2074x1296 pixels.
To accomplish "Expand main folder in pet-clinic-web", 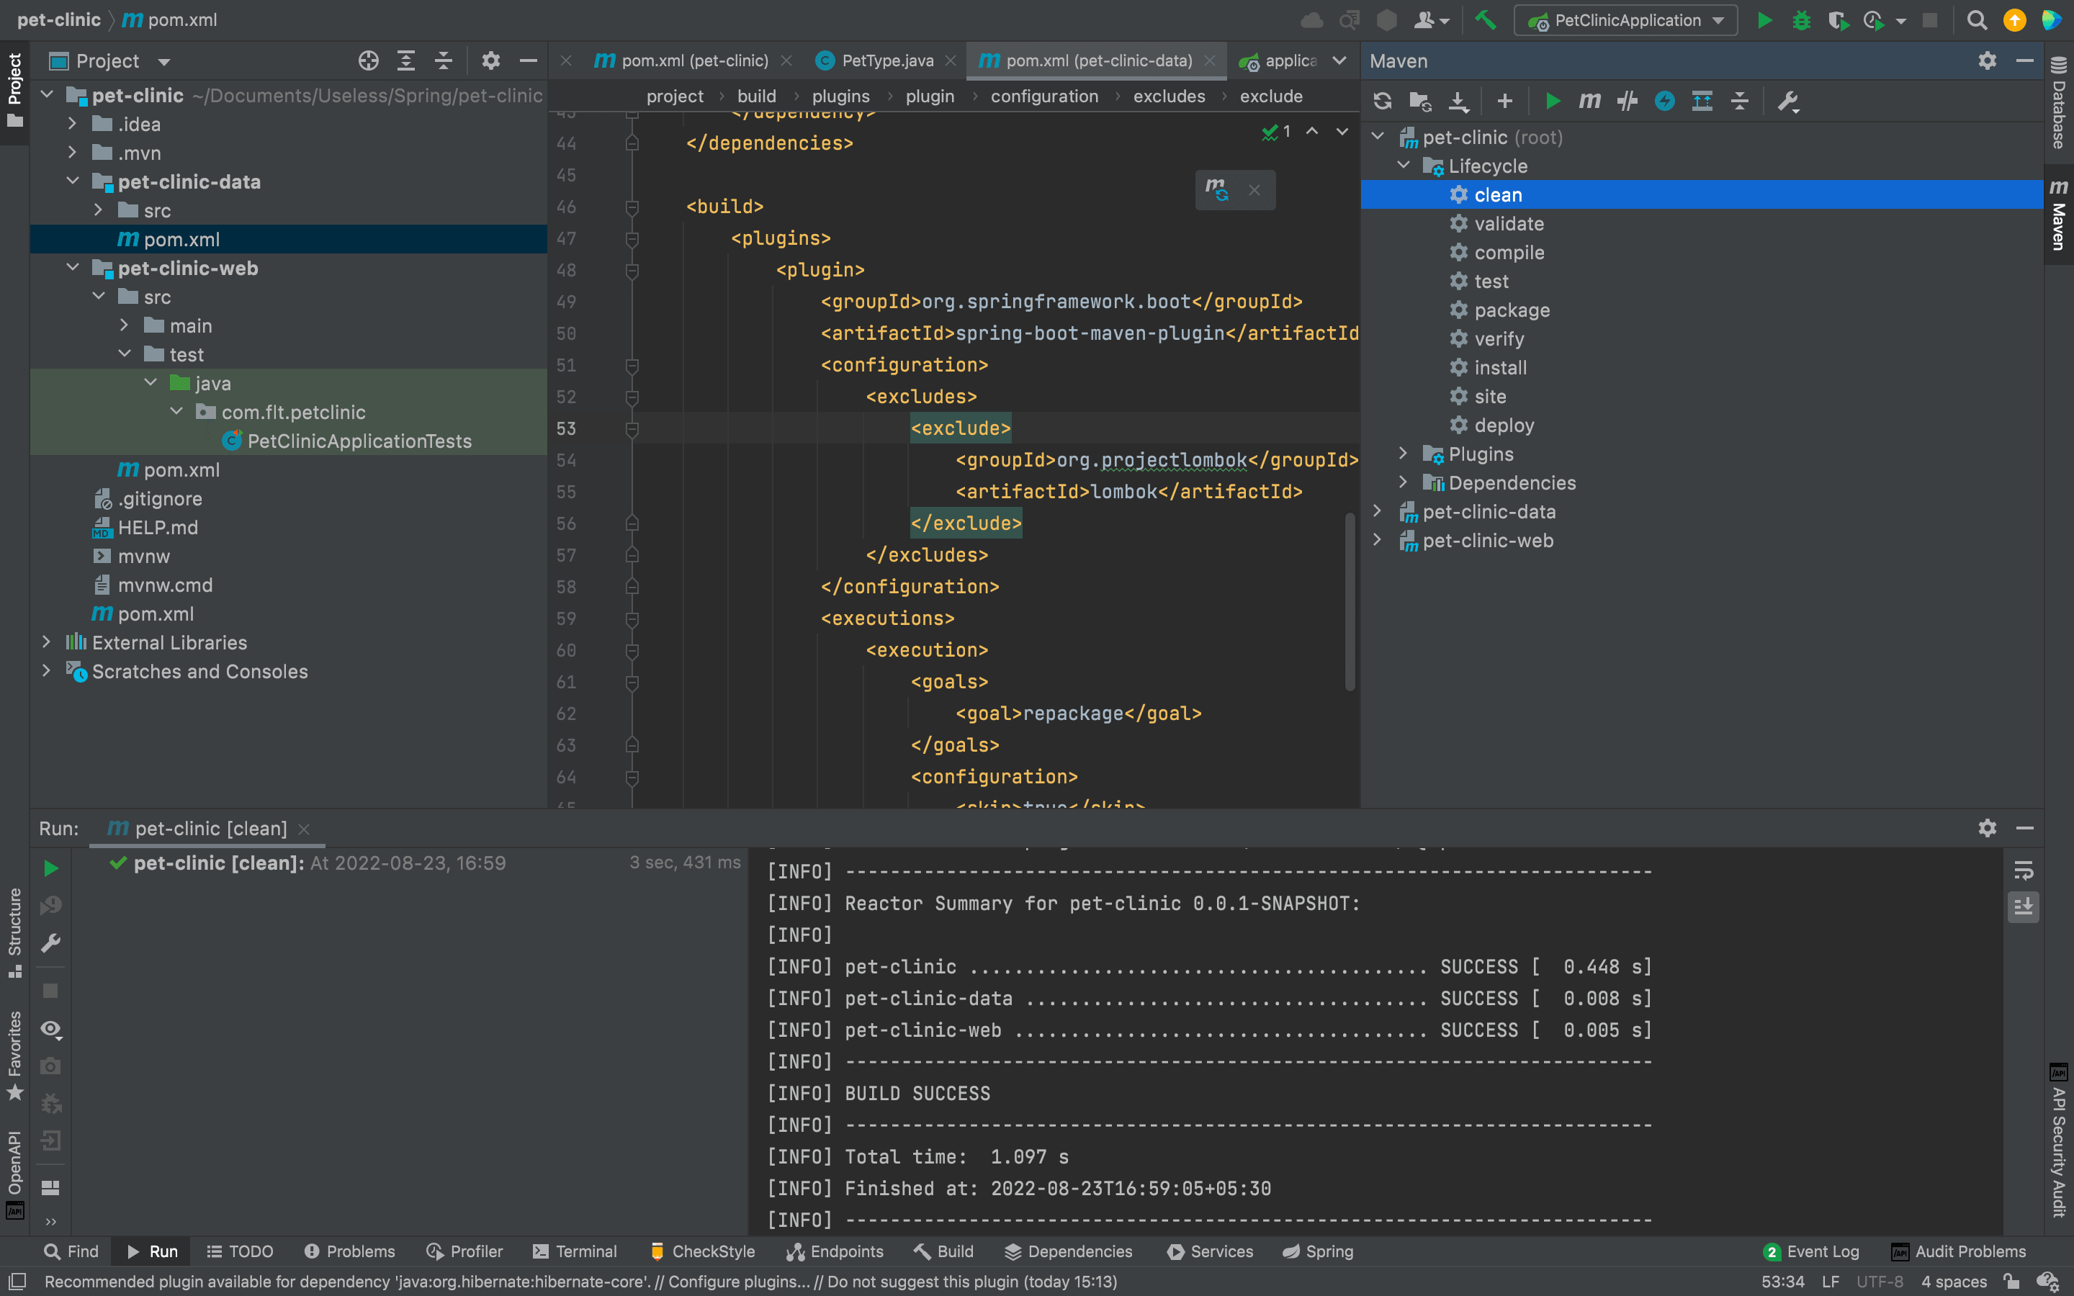I will coord(125,325).
